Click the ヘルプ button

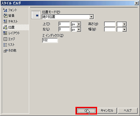(x=128, y=111)
